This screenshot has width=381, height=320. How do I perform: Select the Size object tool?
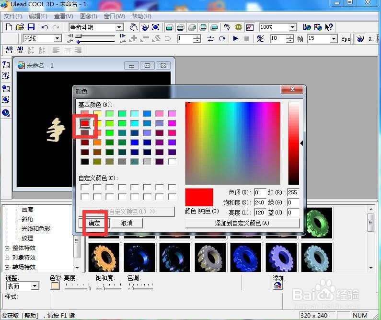coord(155,27)
